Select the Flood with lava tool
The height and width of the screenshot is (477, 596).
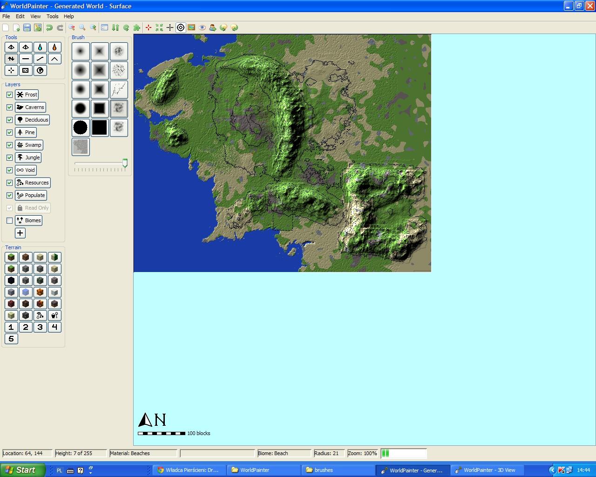tap(54, 47)
